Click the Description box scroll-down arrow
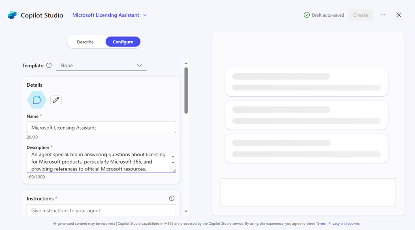415x230 pixels. coord(173,163)
